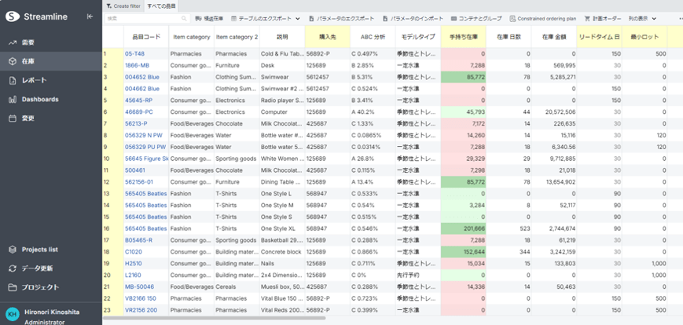Open Projects list in the sidebar
Image resolution: width=683 pixels, height=325 pixels.
click(x=39, y=250)
